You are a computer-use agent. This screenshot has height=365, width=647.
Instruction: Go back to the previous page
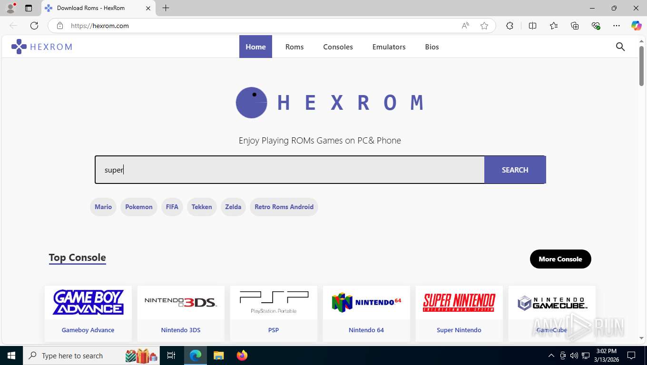pyautogui.click(x=13, y=26)
